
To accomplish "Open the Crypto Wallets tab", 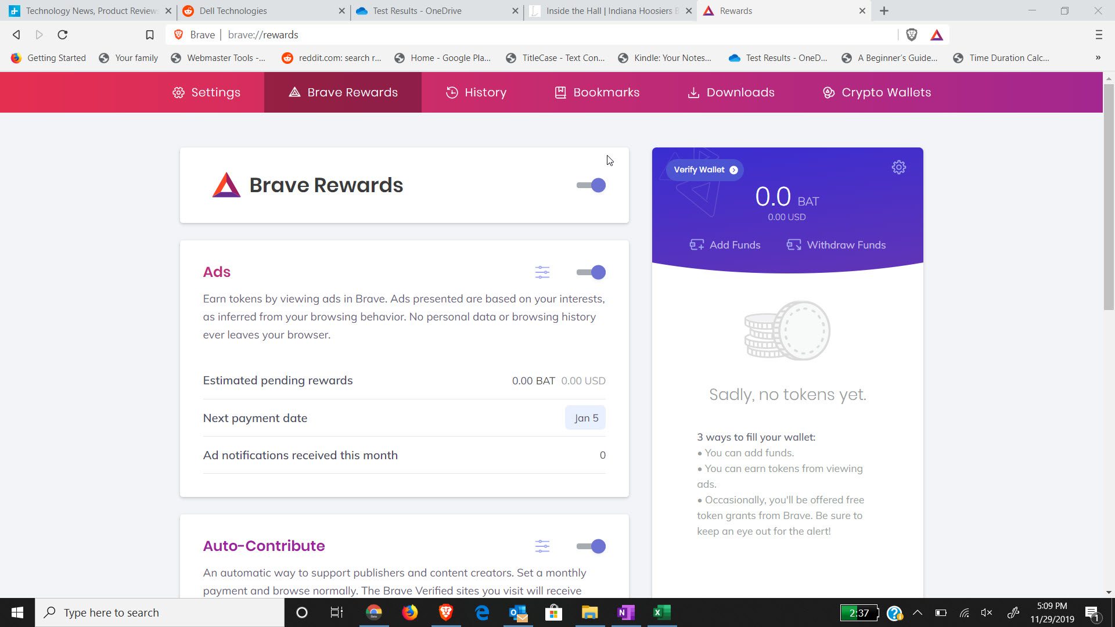I will (877, 92).
